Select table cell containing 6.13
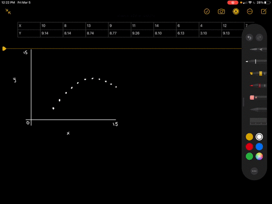Image resolution: width=272 pixels, height=204 pixels. point(188,33)
